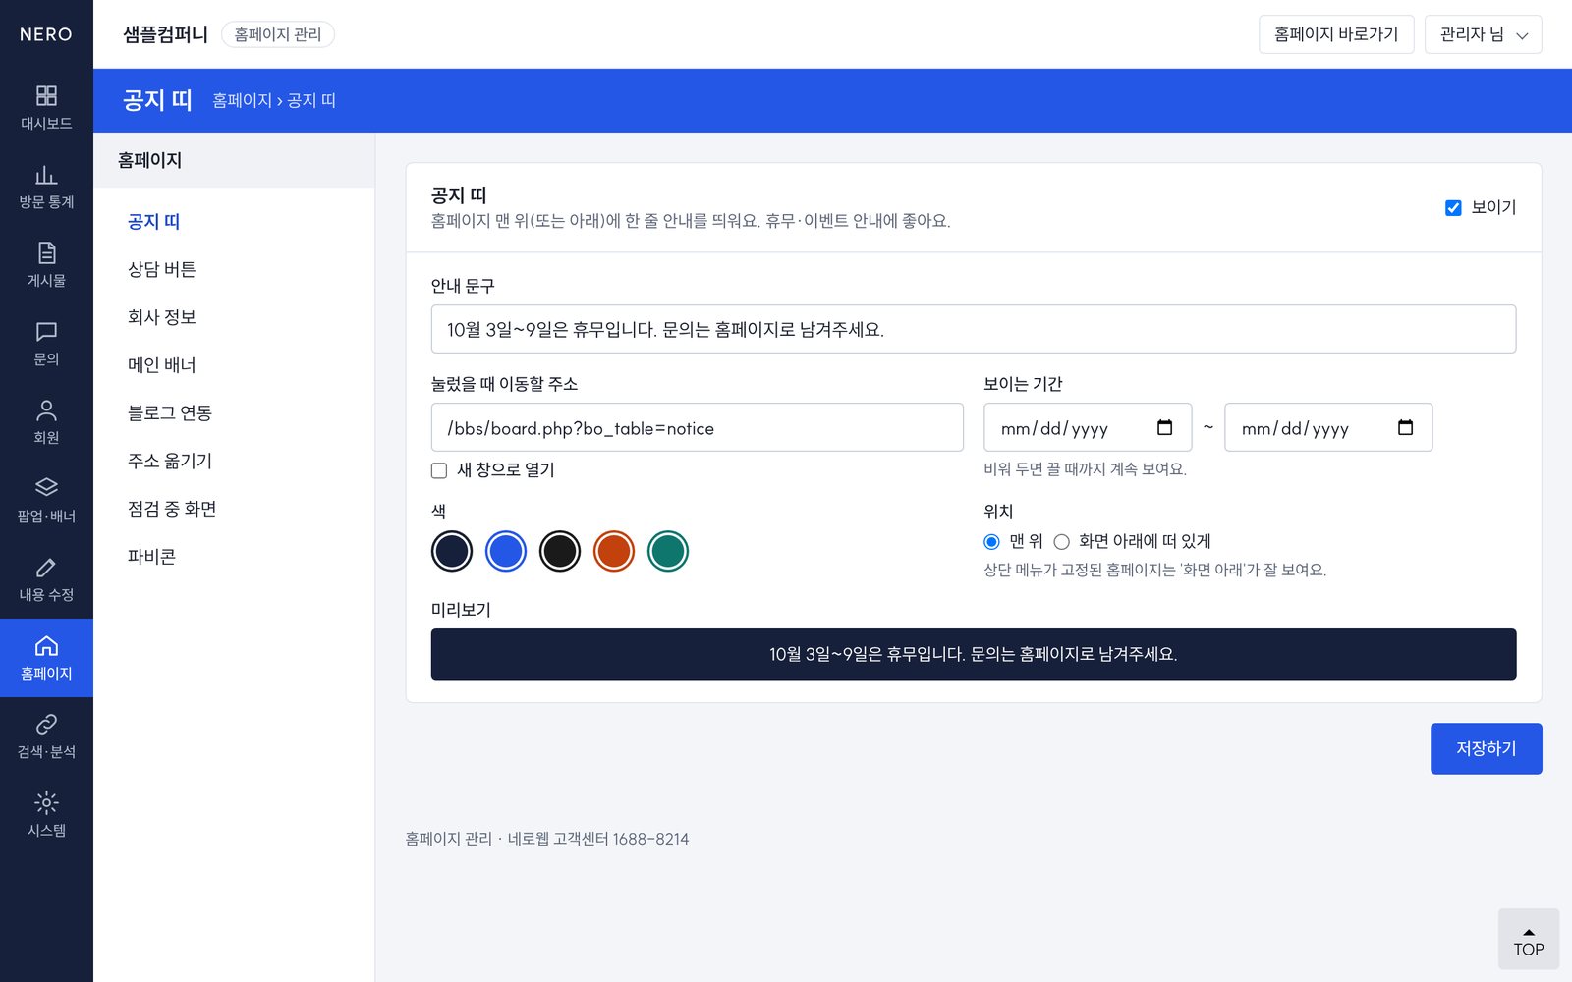The image size is (1572, 982).
Task: Click the 저장하기 button
Action: [1487, 748]
